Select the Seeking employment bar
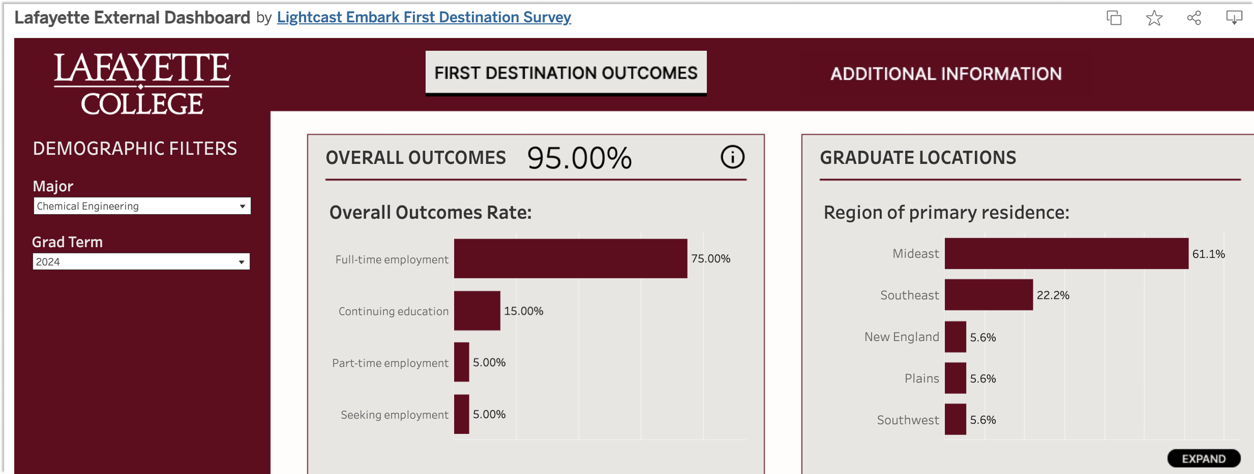Viewport: 1254px width, 474px height. tap(461, 414)
